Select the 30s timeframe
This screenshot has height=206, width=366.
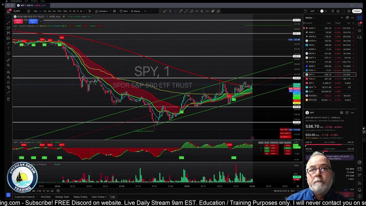[x=35, y=11]
